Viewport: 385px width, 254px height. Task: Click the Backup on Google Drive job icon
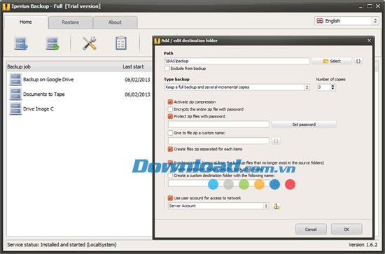click(x=15, y=79)
